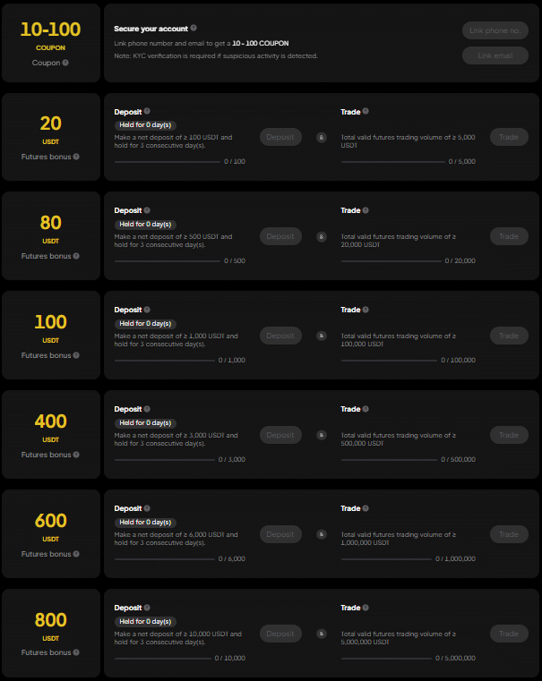Click Deposit info icon in 80 USDT row

[147, 211]
